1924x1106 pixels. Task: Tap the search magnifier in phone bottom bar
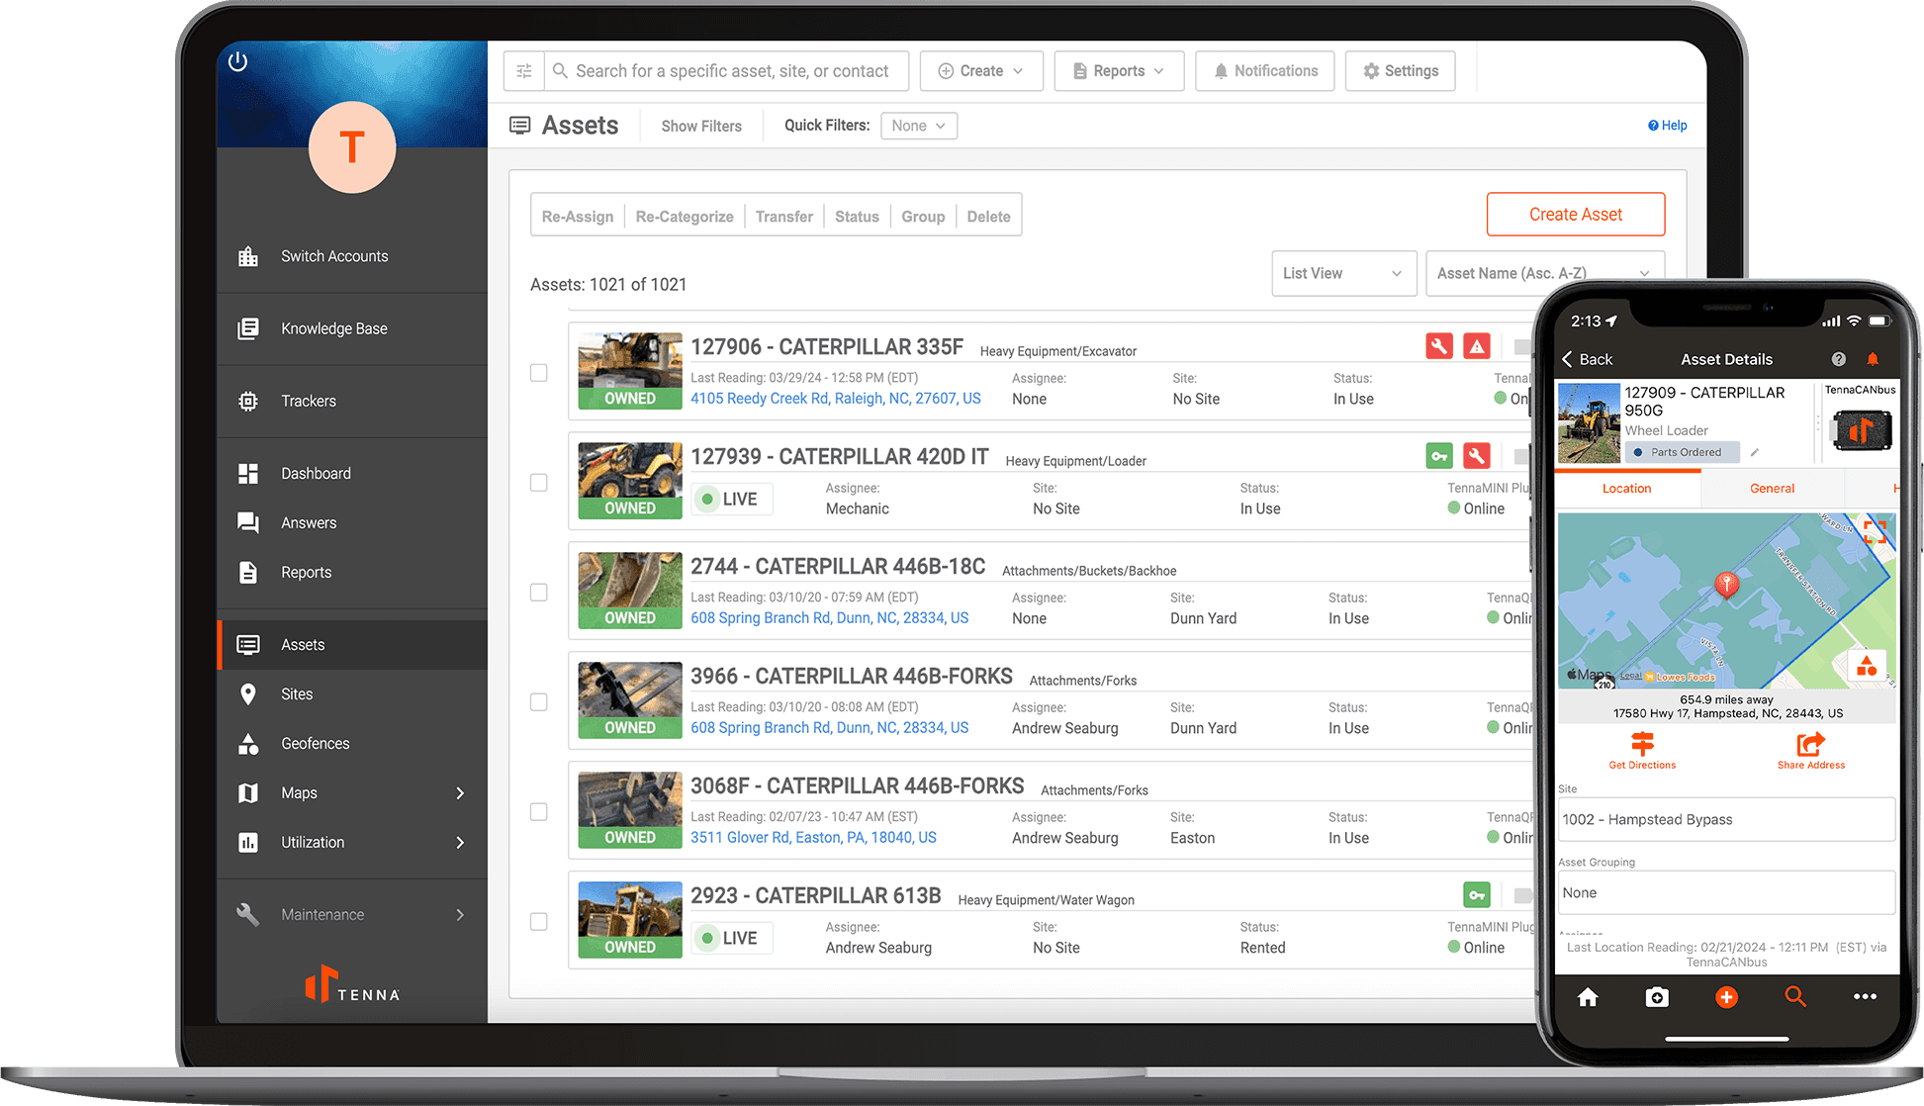1794,997
